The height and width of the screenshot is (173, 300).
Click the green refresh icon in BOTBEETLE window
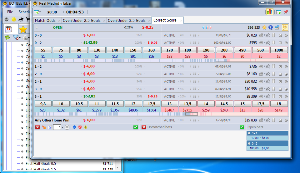coord(7,37)
